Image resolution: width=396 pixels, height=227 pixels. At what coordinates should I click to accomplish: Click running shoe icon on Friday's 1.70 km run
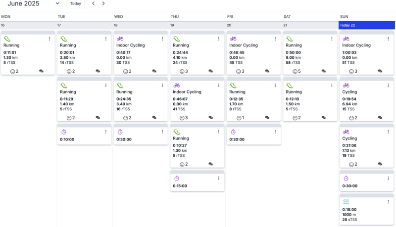[x=233, y=86]
